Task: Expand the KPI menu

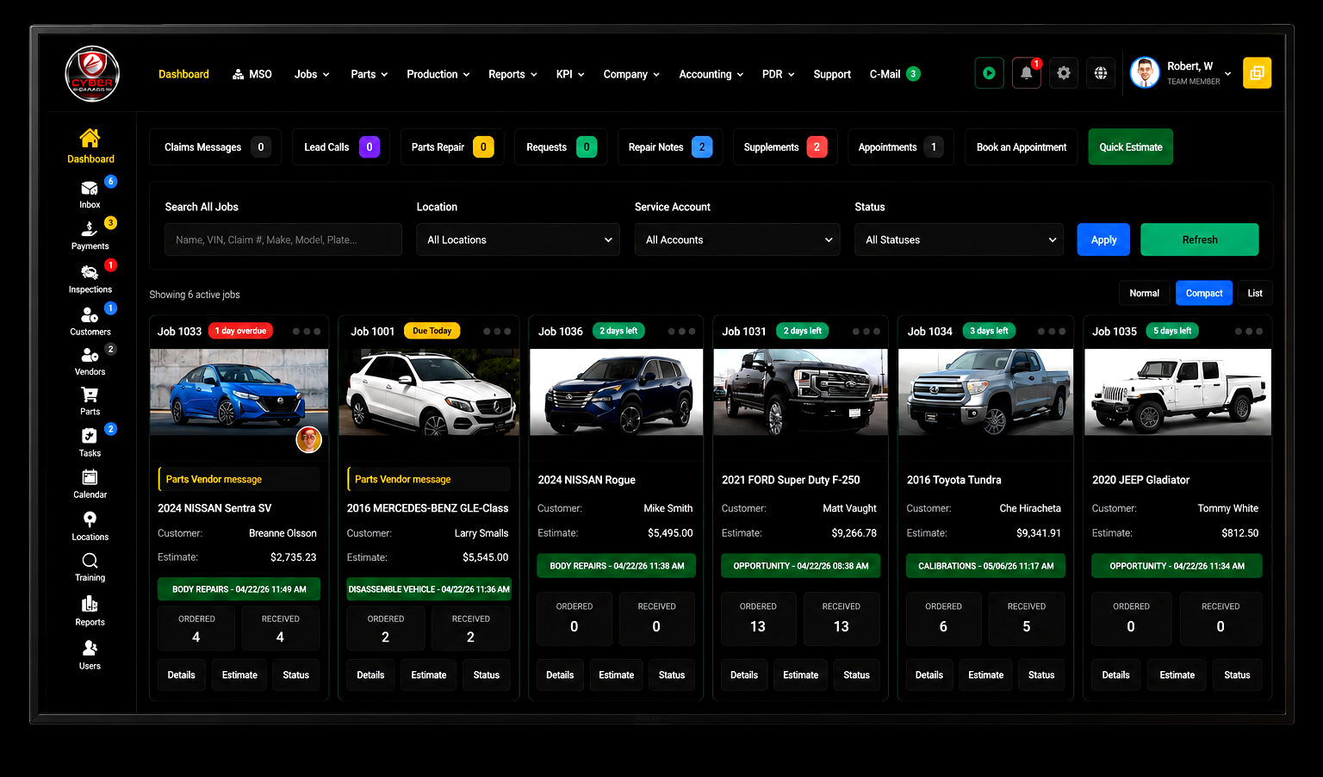Action: click(x=570, y=74)
